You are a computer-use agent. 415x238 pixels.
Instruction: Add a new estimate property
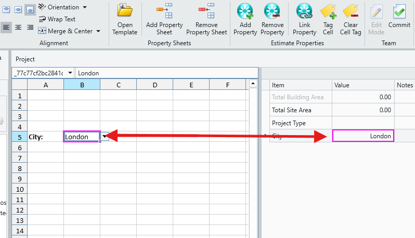(245, 11)
